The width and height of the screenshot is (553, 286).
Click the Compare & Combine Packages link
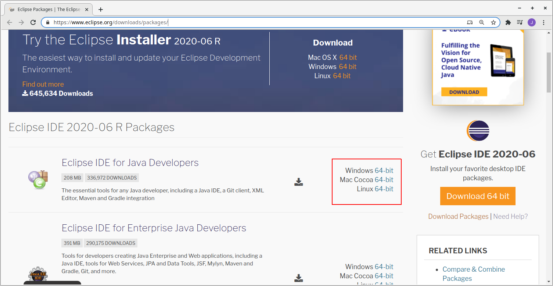[473, 274]
